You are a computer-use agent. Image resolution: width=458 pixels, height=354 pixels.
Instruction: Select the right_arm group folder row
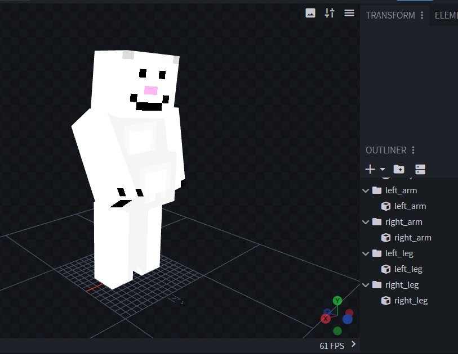[409, 222]
